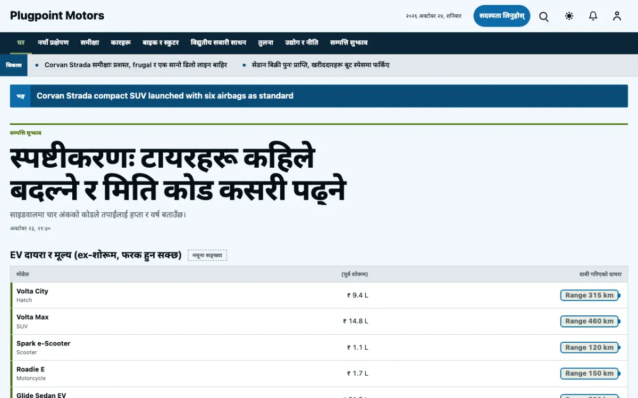Click the EV दायरा र मूल्य table heading
The image size is (638, 398).
click(96, 255)
